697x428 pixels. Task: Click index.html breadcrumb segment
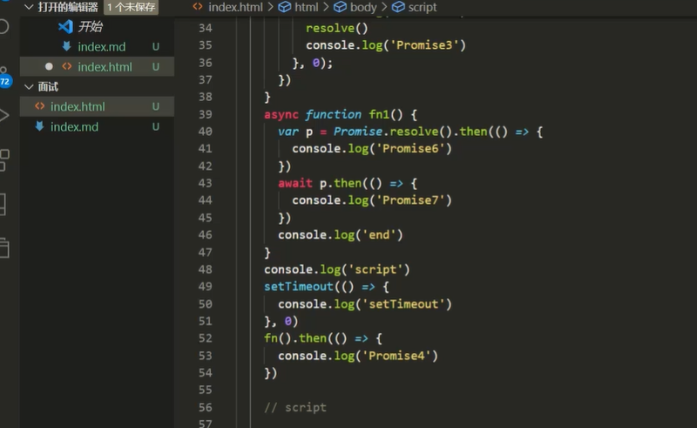coord(235,7)
